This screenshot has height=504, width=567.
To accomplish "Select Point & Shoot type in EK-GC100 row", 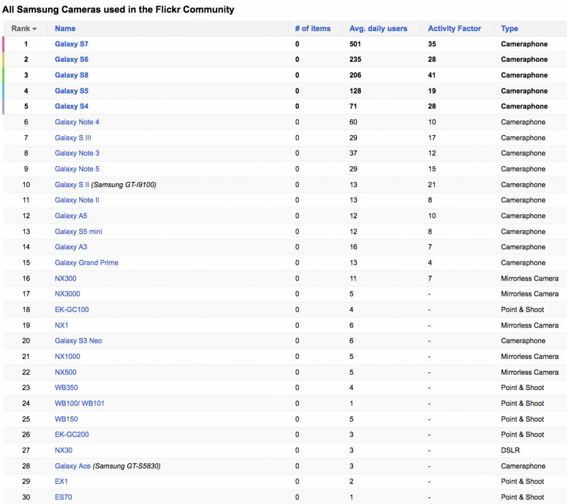I will tap(523, 310).
